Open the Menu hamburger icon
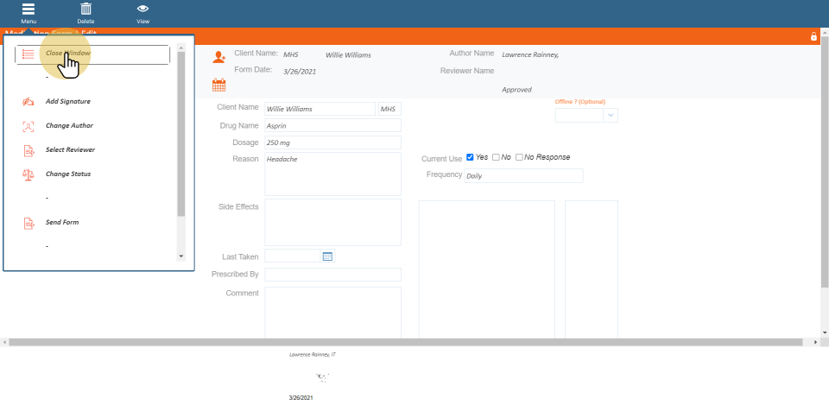The height and width of the screenshot is (405, 829). [28, 9]
